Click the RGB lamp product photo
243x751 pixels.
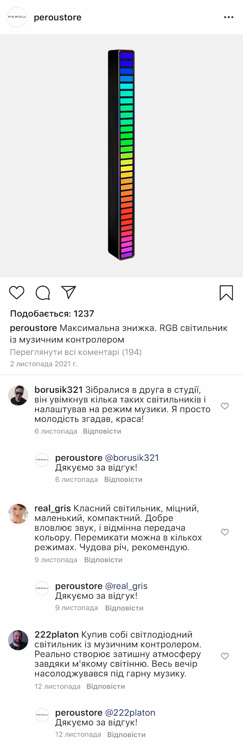tap(121, 154)
